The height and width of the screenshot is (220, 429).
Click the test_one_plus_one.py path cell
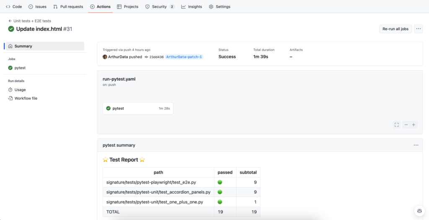(x=158, y=202)
